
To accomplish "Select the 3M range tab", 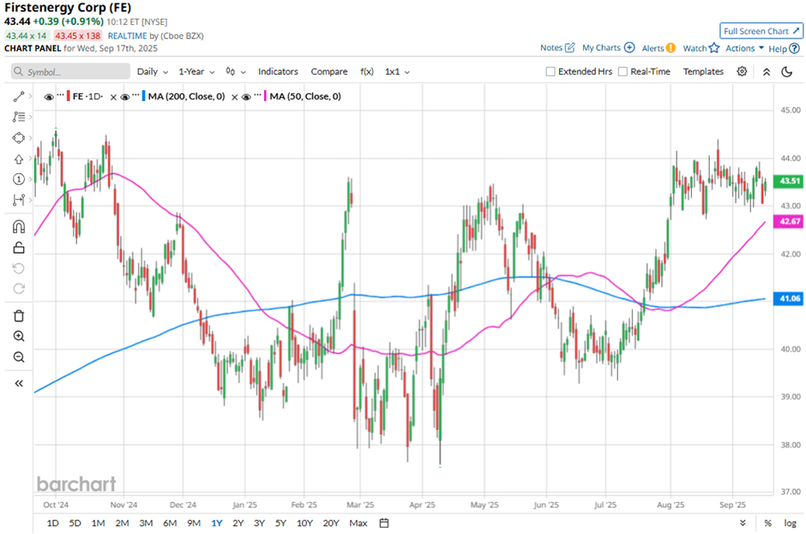I will (x=146, y=523).
